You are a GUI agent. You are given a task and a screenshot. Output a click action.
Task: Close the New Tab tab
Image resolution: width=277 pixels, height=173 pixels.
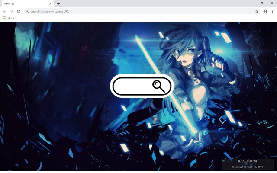(50, 3)
